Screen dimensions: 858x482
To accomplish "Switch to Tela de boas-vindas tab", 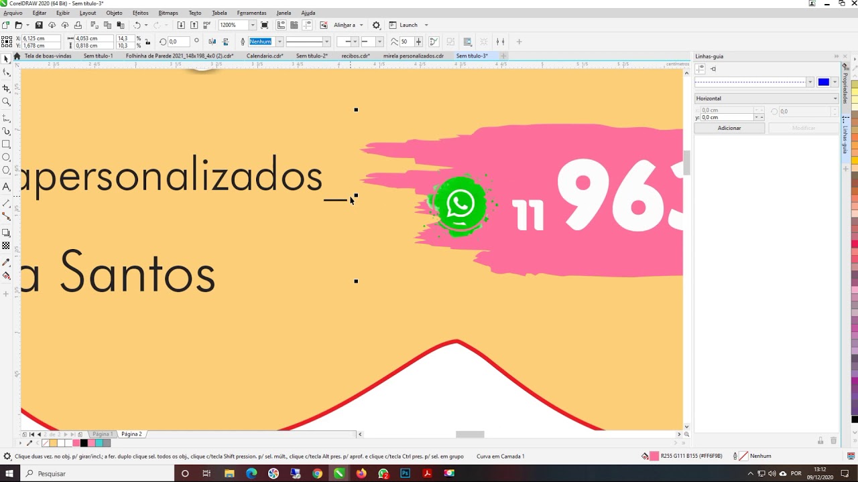I will 48,56.
